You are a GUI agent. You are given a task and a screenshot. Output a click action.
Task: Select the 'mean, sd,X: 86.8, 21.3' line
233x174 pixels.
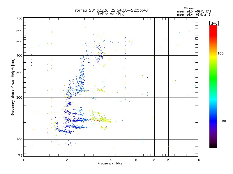[194, 14]
